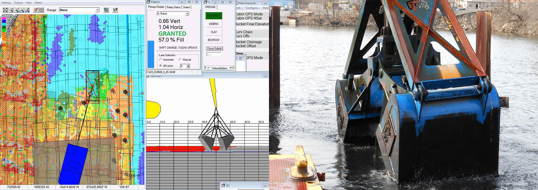Activate the cursor query help tool

pyautogui.click(x=115, y=10)
